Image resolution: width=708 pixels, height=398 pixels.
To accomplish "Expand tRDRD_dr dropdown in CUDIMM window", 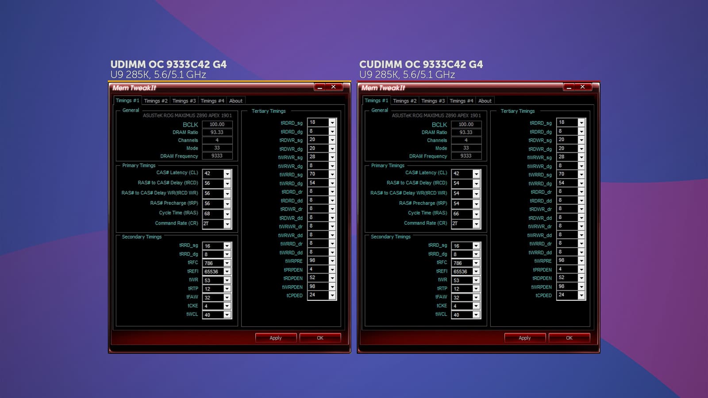I will (x=581, y=191).
